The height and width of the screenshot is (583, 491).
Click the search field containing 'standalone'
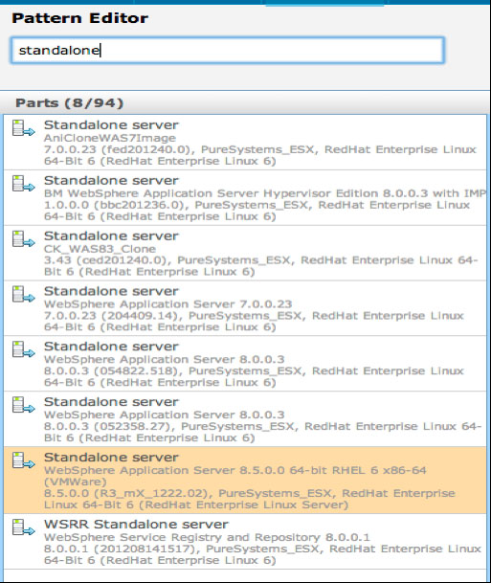228,50
